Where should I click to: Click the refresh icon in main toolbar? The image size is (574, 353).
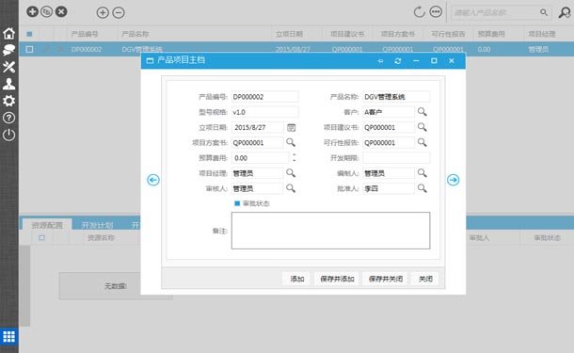[419, 12]
